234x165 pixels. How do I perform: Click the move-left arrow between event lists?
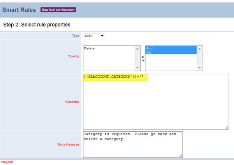click(143, 60)
